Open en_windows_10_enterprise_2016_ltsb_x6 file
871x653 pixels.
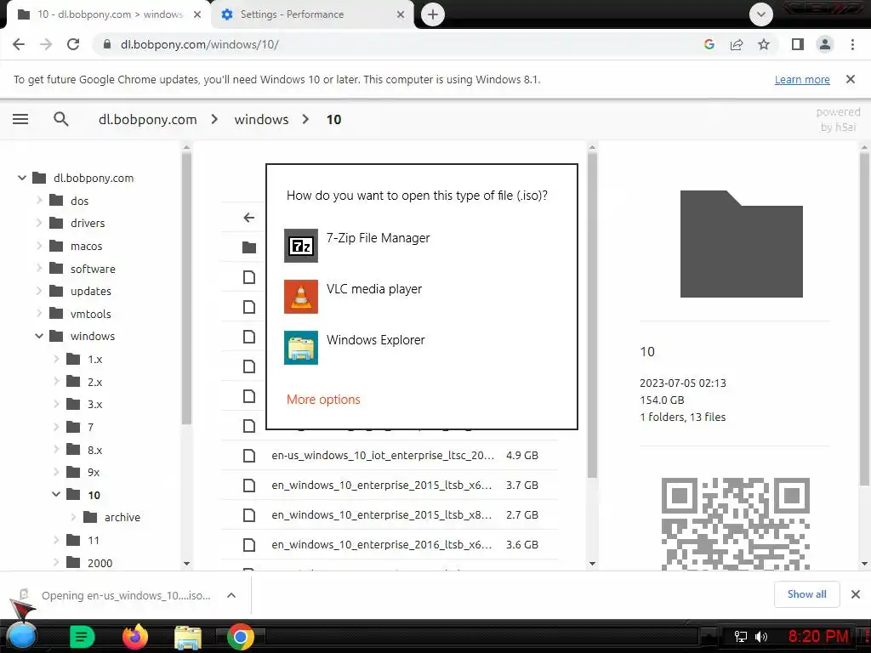(x=390, y=545)
